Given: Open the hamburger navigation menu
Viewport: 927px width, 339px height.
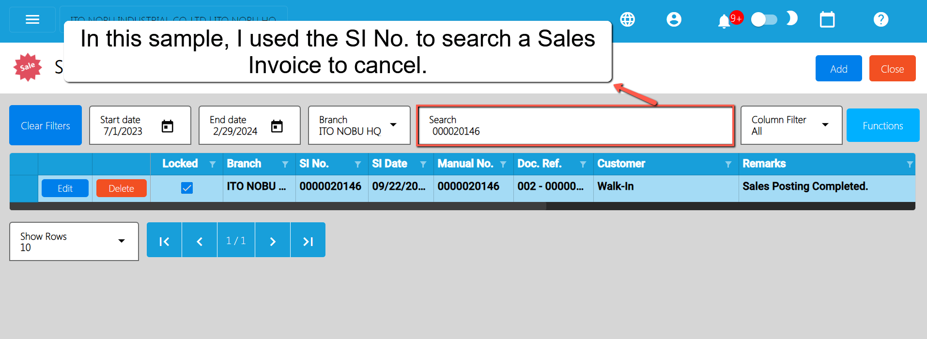Looking at the screenshot, I should click(32, 19).
